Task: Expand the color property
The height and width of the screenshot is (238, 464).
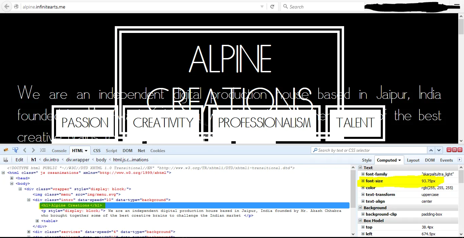Action: 363,188
